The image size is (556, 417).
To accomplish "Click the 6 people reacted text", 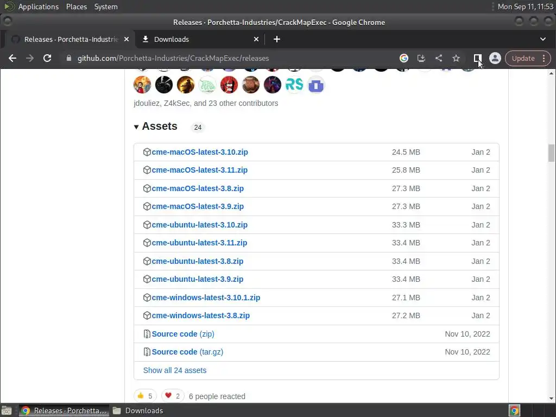I will point(217,396).
